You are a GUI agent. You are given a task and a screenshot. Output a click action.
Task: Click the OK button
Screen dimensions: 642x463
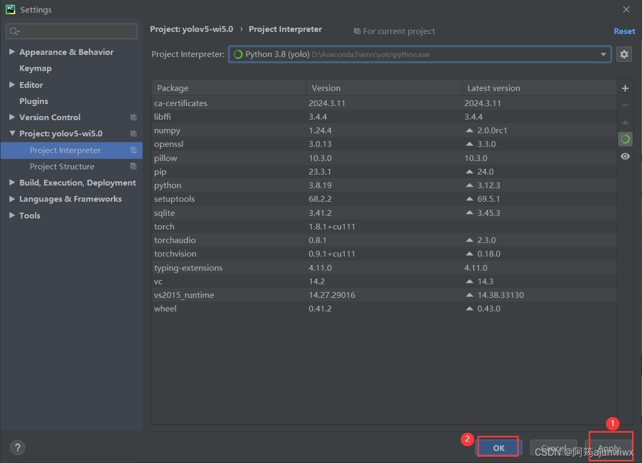click(499, 448)
